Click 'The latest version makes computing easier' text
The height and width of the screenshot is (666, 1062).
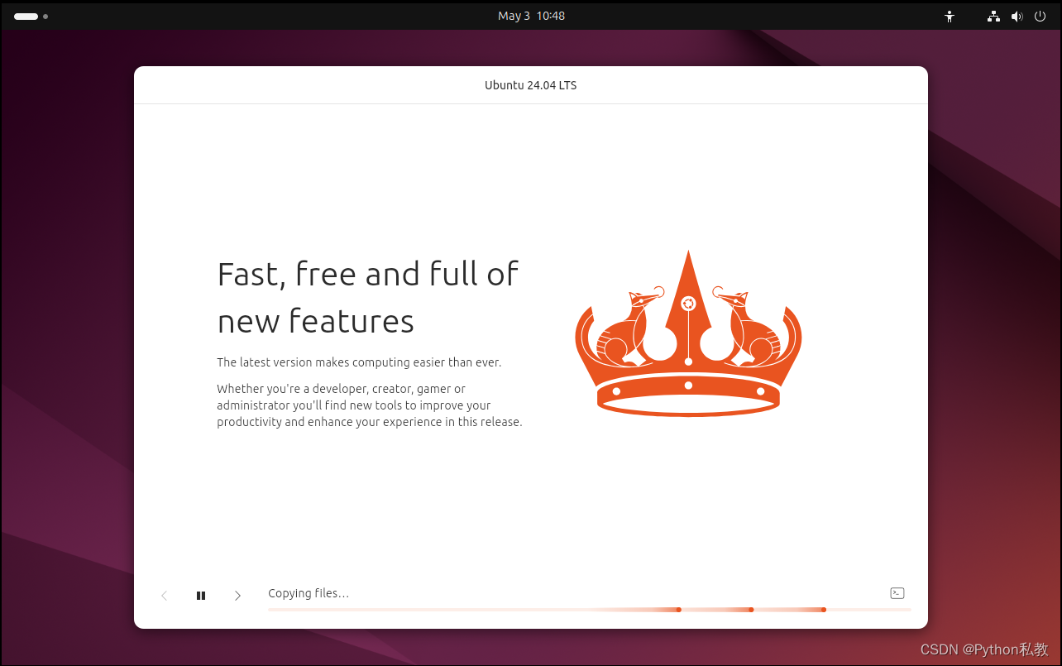[x=359, y=362]
